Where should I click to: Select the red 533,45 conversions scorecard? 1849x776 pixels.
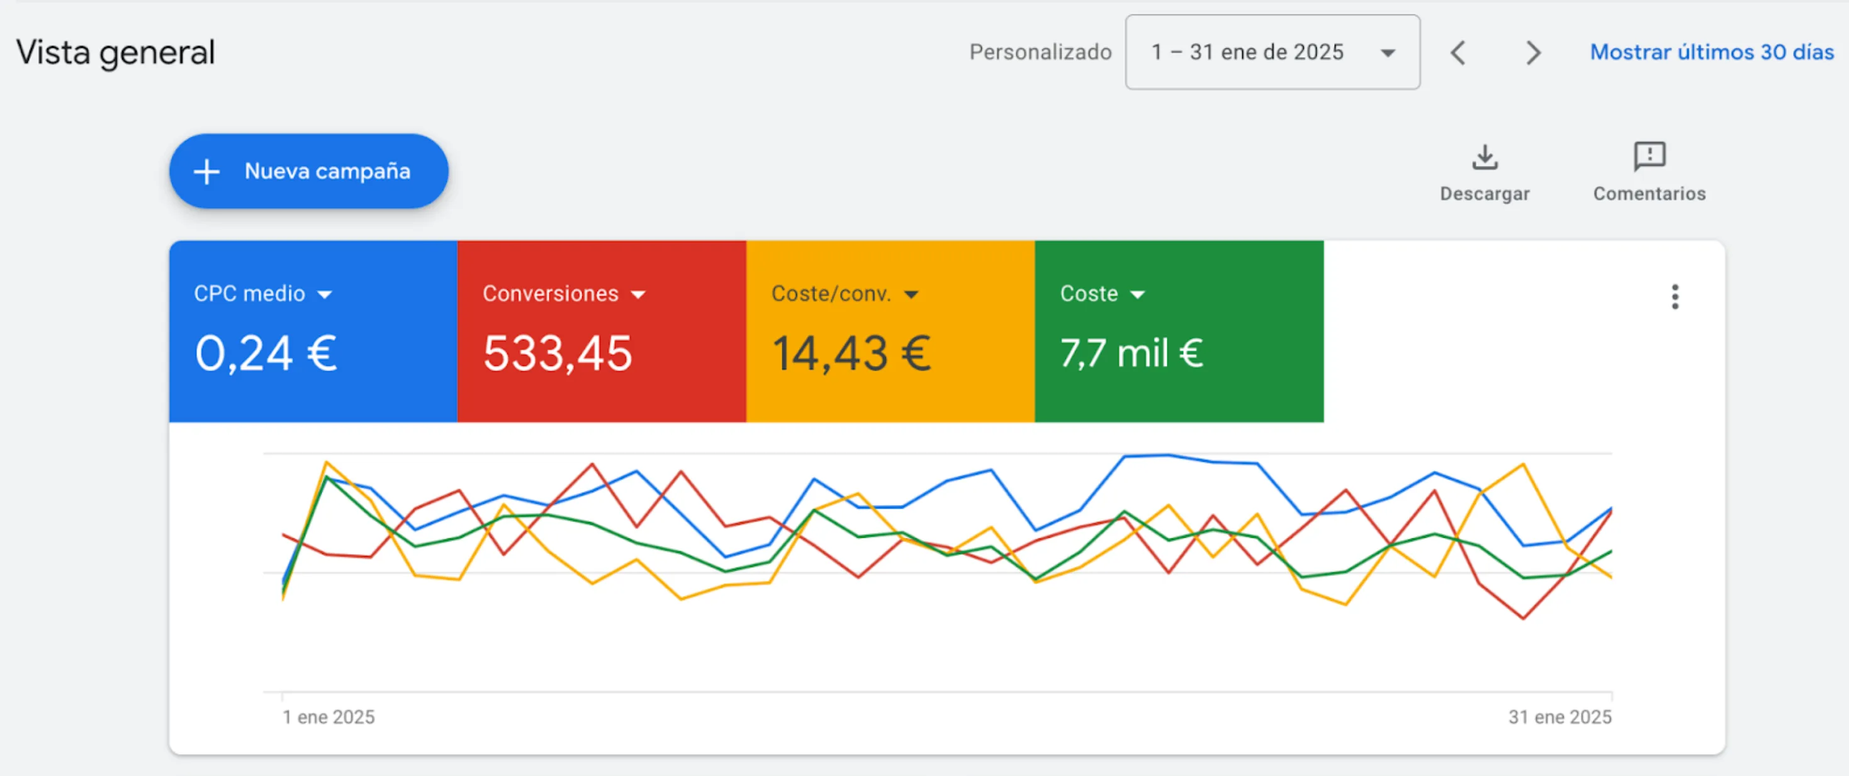coord(557,353)
